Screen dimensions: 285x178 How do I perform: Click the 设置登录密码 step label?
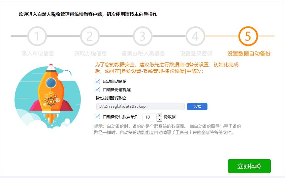point(196,53)
